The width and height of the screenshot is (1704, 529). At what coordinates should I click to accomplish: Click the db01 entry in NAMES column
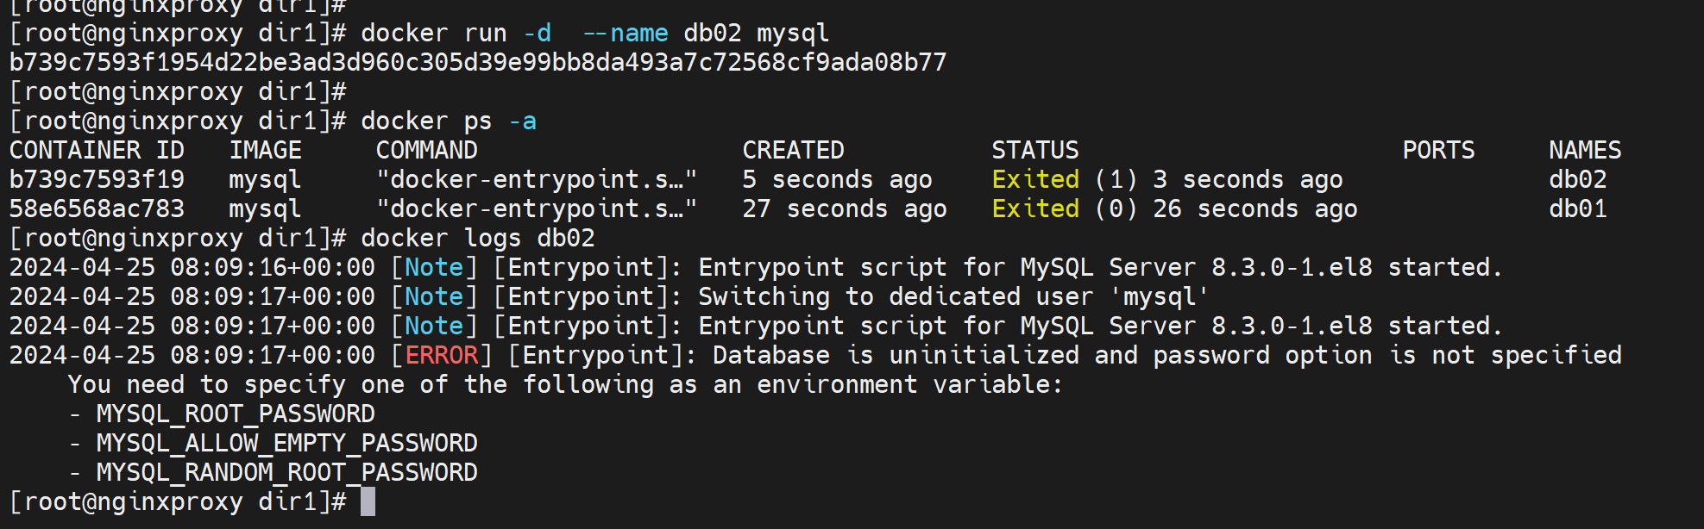click(1577, 208)
